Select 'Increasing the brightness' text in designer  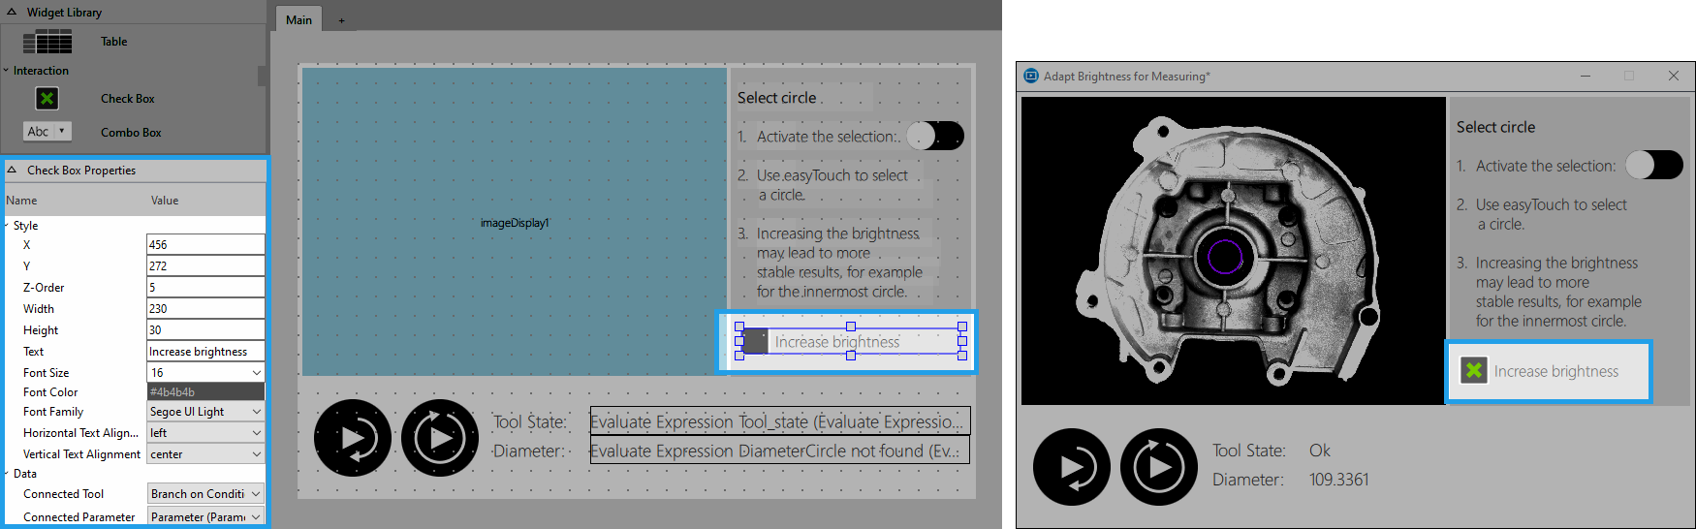[837, 233]
